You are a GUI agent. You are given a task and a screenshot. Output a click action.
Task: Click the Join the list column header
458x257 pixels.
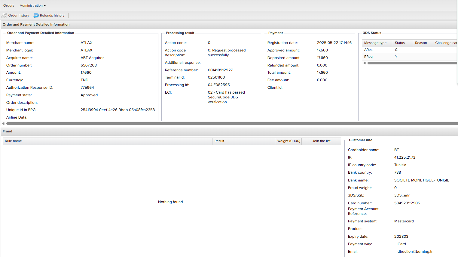[x=321, y=141]
